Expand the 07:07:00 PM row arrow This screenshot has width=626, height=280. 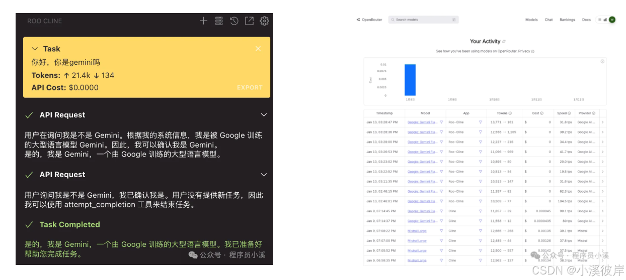click(602, 241)
